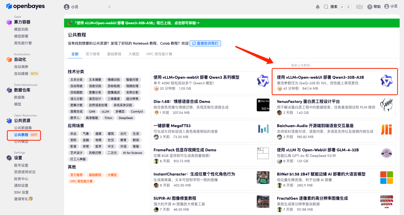Filter by Triton tag
Screen dimensions: 404x215
tap(108, 118)
